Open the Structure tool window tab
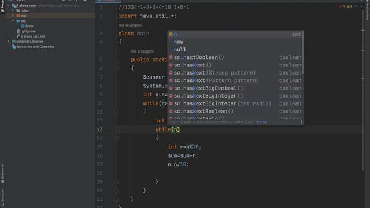 (2, 198)
